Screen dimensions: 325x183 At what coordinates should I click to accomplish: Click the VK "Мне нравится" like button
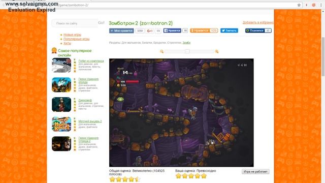pos(121,30)
